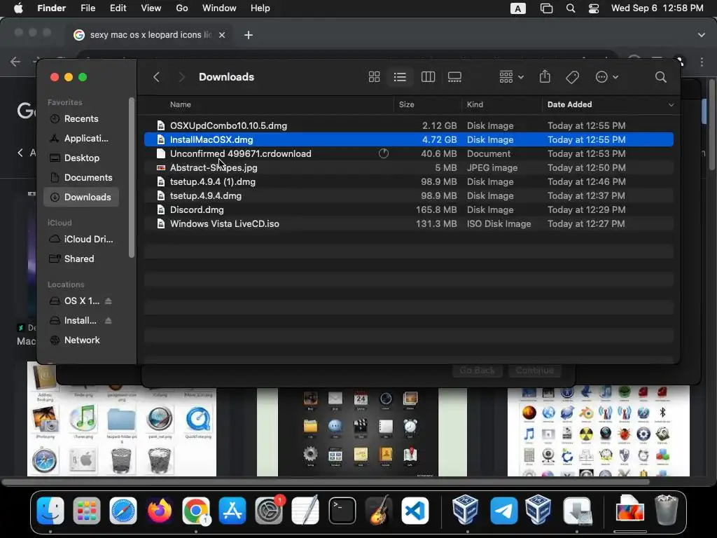Open the Go menu
This screenshot has height=538, width=717.
click(x=182, y=8)
